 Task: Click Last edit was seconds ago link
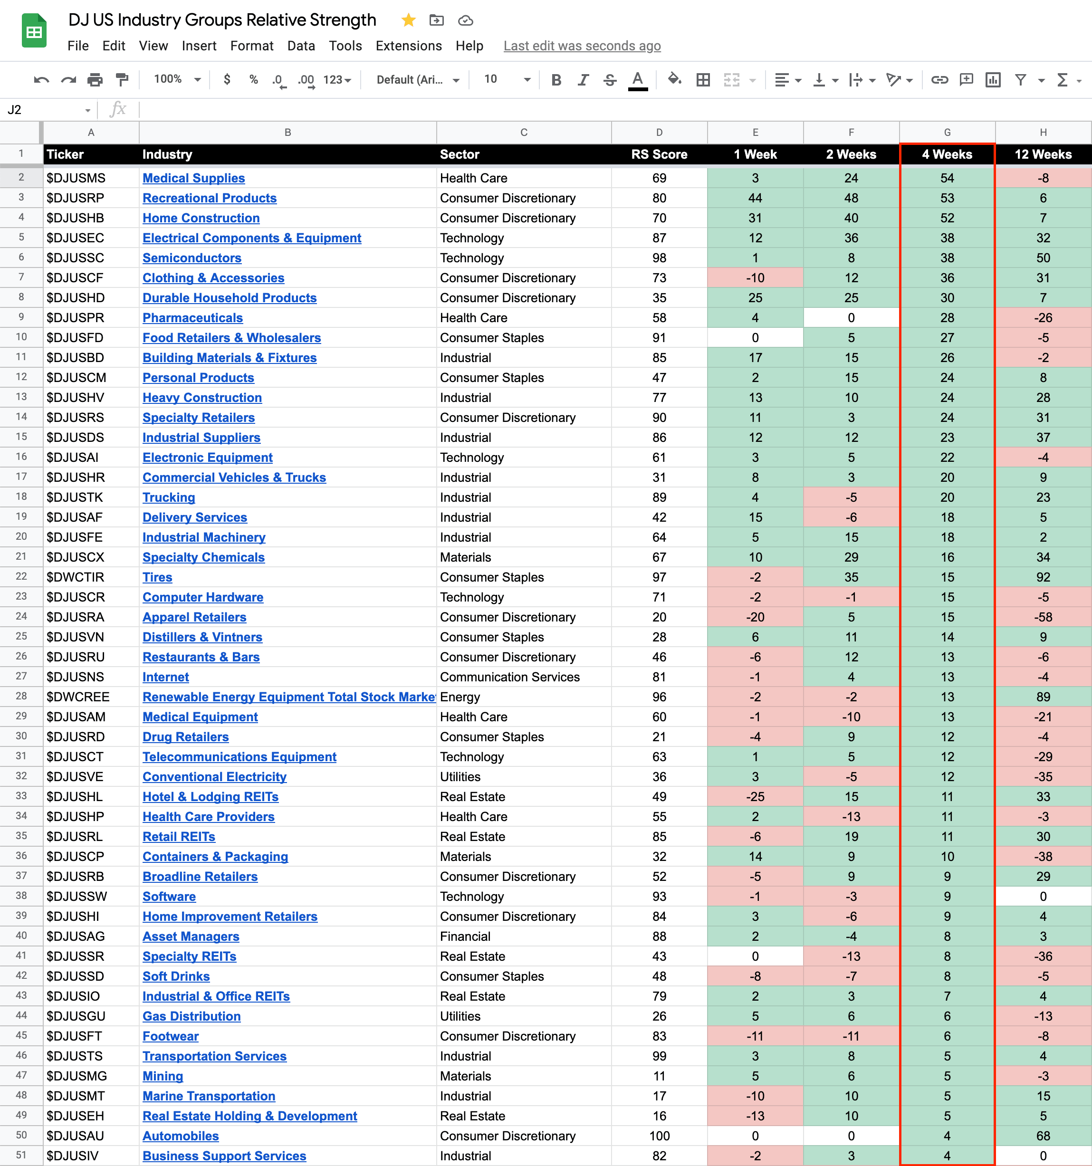click(582, 46)
